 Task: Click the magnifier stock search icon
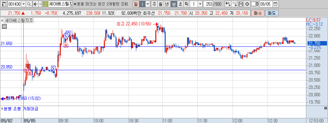[29, 4]
